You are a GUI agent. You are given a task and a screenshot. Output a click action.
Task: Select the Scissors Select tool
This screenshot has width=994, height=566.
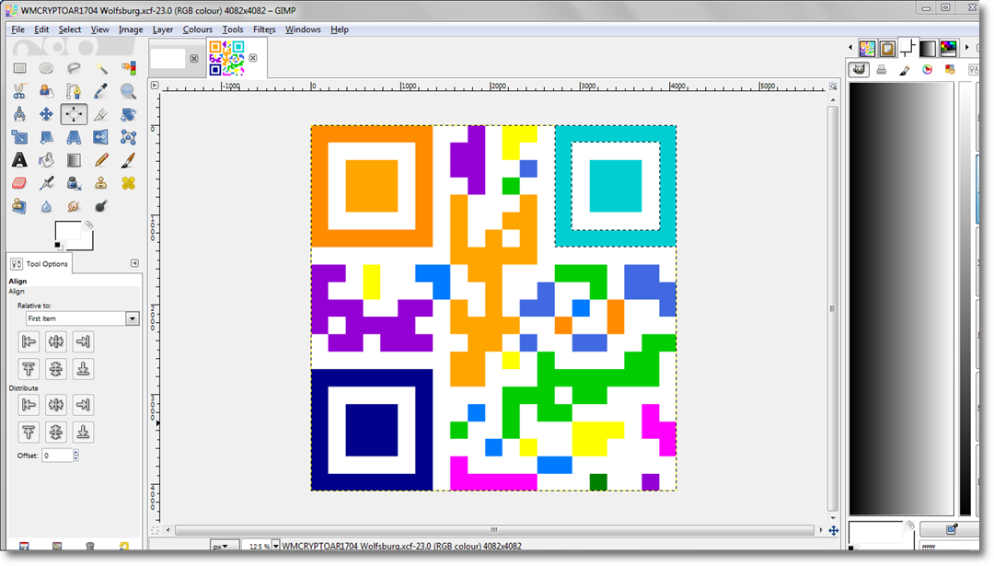[x=19, y=91]
